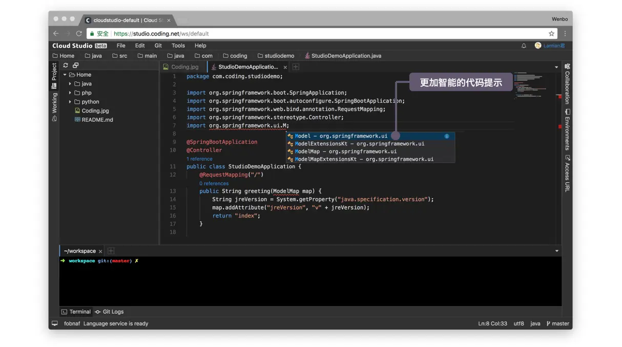Click the '1 reference' code lens
The height and width of the screenshot is (347, 622).
coord(199,159)
